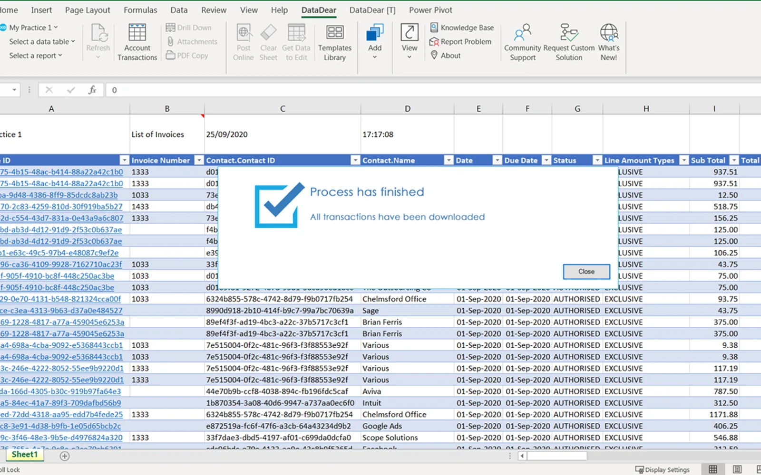This screenshot has width=761, height=475.
Task: Click the formula bar cancel X icon
Action: (49, 90)
